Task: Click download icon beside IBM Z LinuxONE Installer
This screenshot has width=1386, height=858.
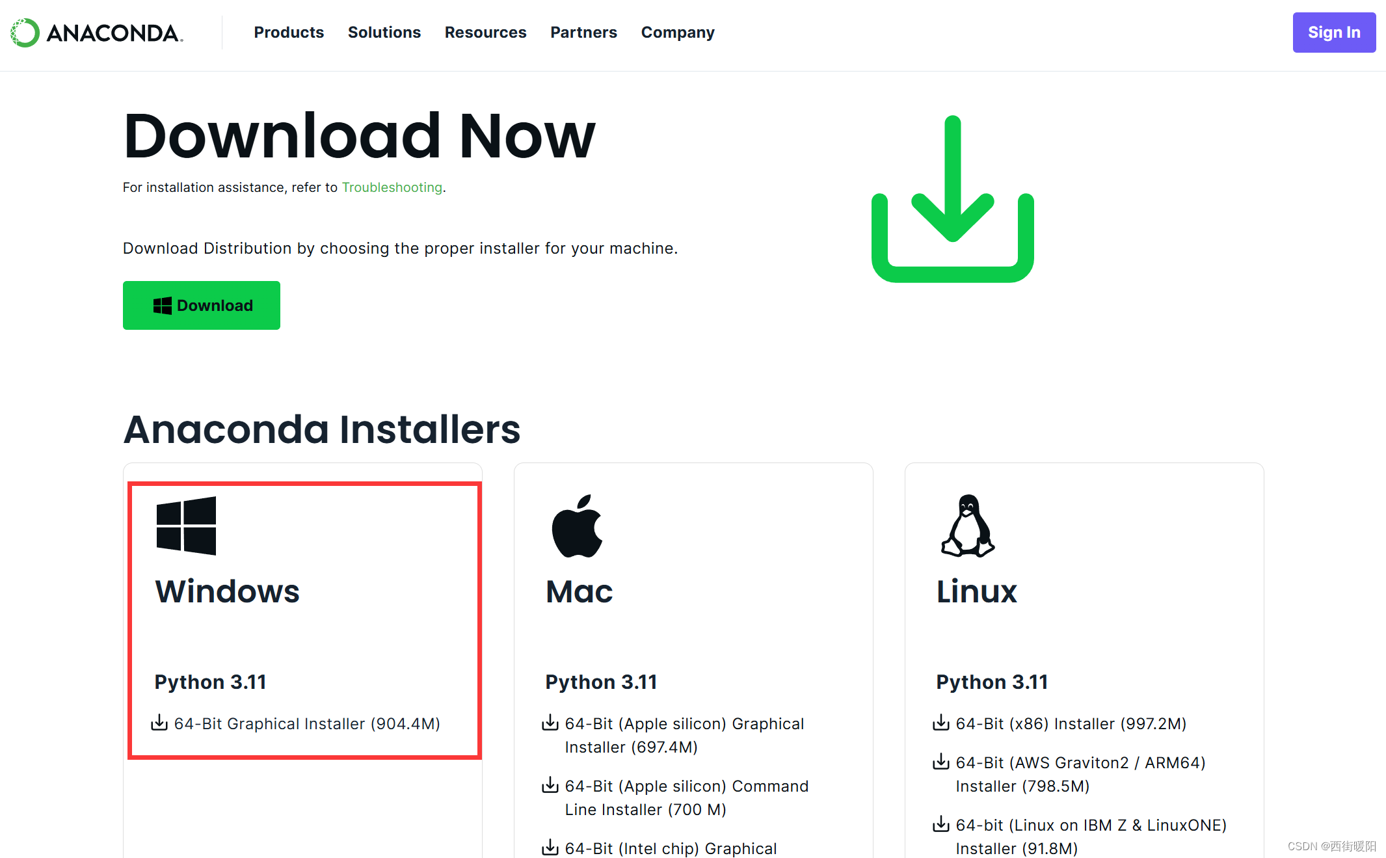Action: 941,824
